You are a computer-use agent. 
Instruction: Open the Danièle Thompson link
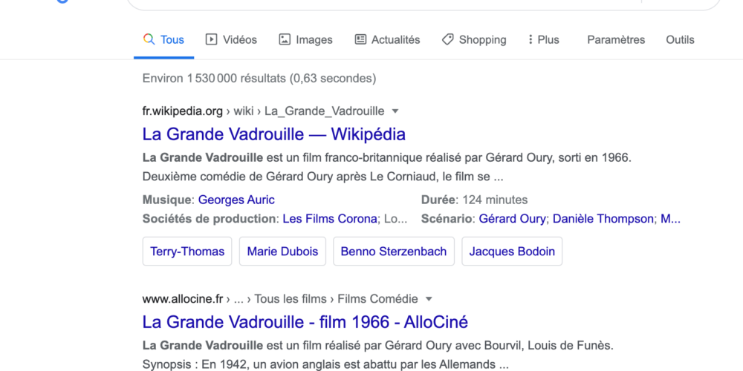pos(603,219)
